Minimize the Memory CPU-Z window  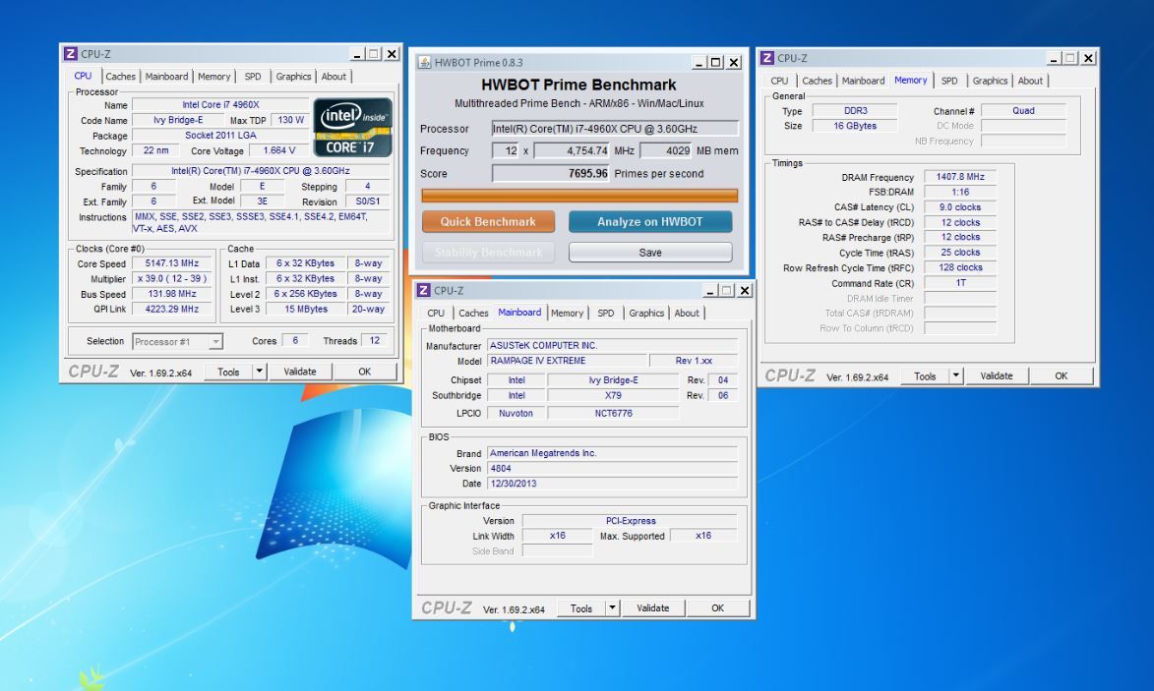[1054, 58]
